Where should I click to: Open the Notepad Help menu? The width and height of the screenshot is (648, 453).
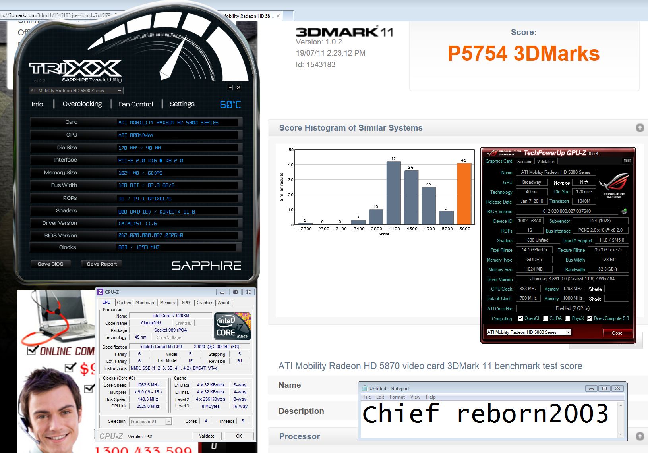(x=431, y=397)
